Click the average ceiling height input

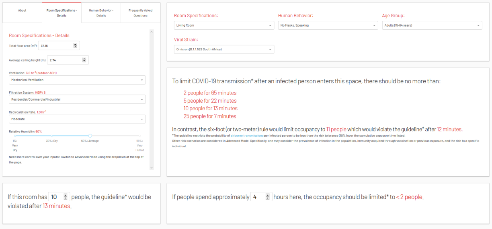[64, 60]
